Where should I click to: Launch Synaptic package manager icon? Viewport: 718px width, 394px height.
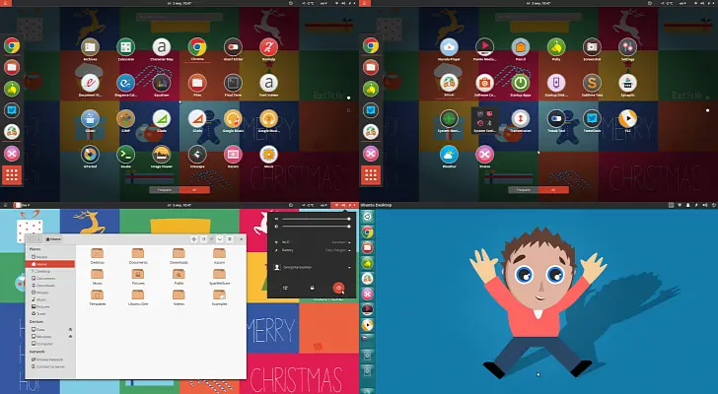click(x=627, y=83)
